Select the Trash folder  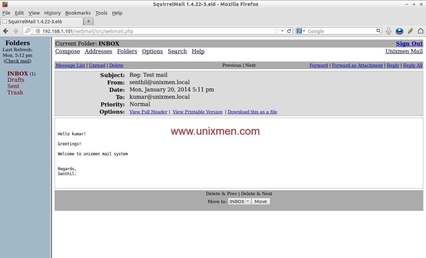tap(15, 92)
